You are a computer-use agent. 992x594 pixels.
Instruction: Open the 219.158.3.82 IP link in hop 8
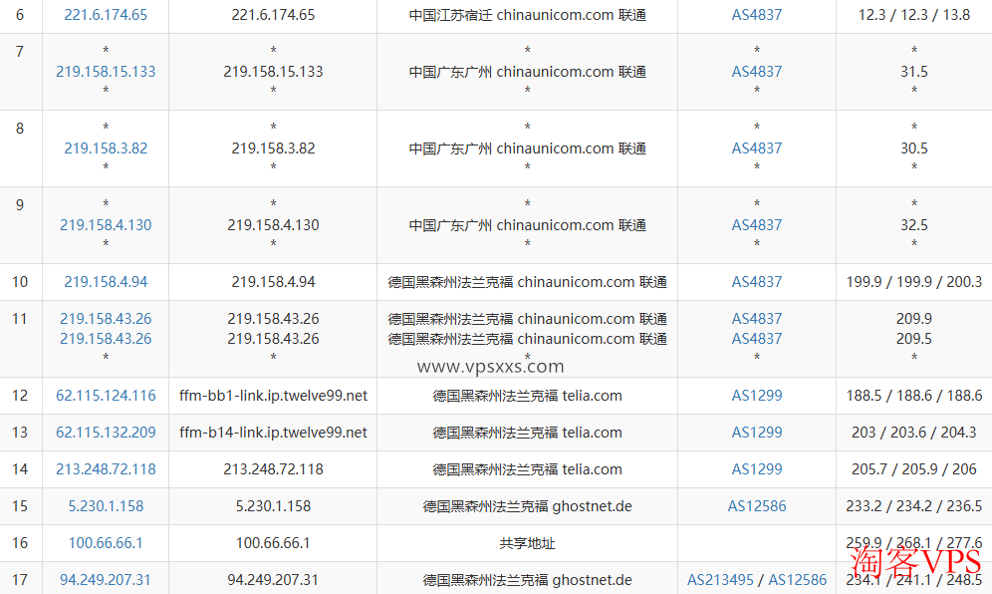pos(106,148)
